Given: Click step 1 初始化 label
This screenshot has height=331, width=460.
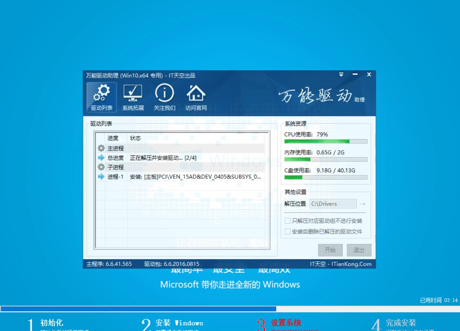Looking at the screenshot, I should tap(52, 323).
